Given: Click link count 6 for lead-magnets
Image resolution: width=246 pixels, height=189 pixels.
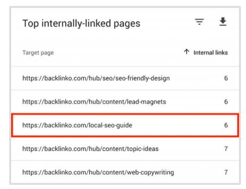Looking at the screenshot, I should pyautogui.click(x=226, y=102).
